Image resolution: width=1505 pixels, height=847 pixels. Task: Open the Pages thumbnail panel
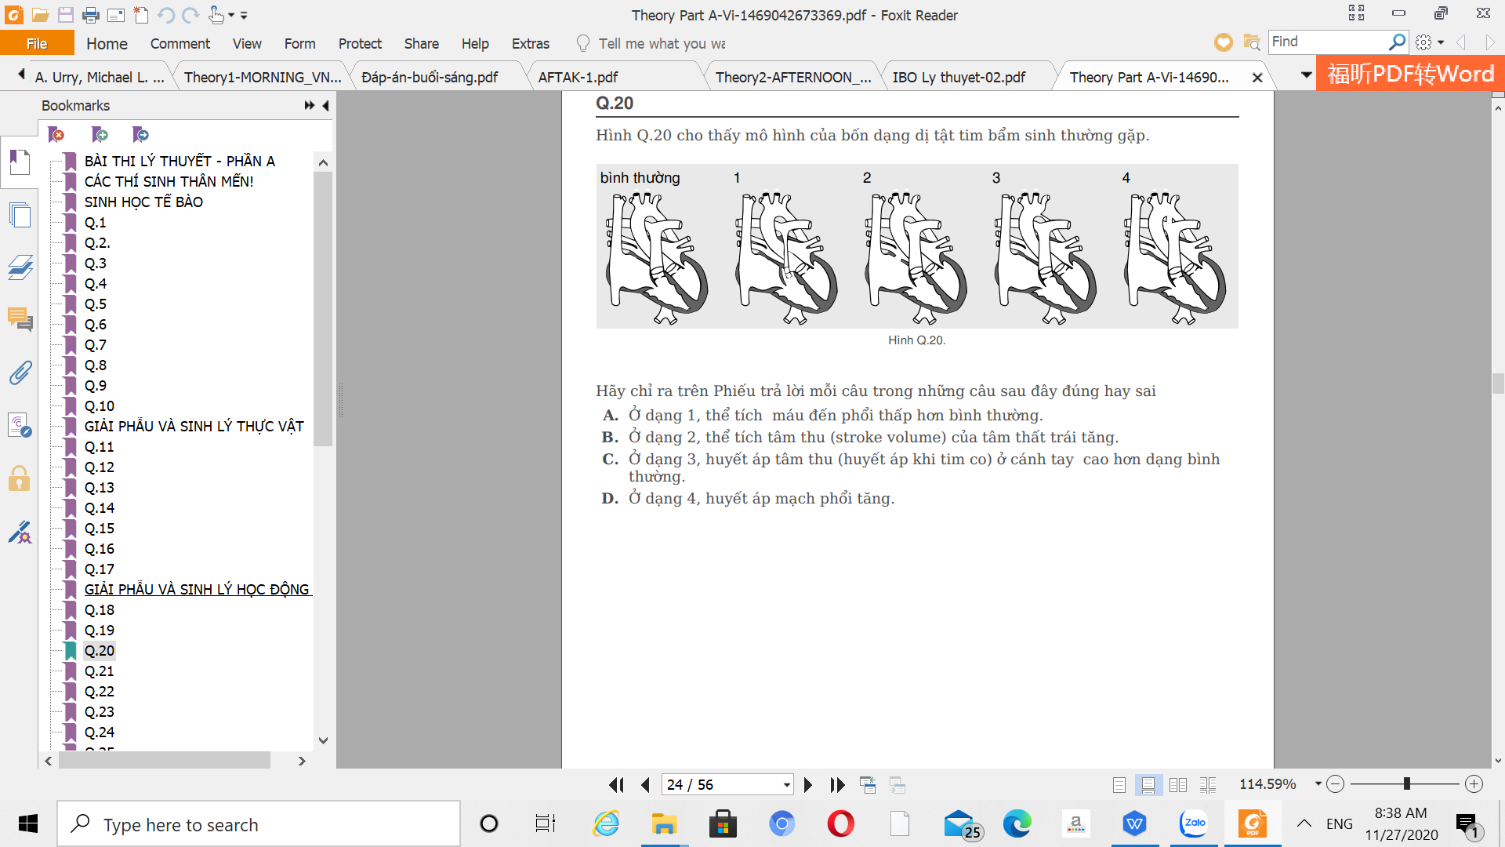(20, 215)
